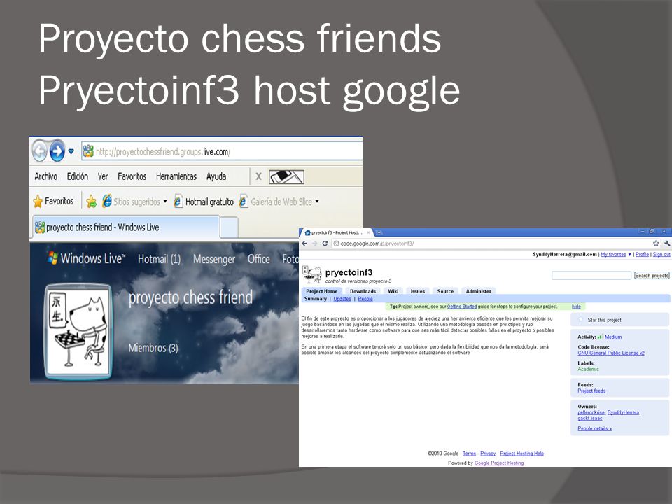Switch to the Downloads tab
The width and height of the screenshot is (672, 504).
tap(363, 291)
